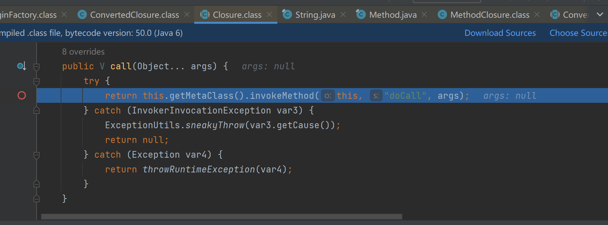The image size is (608, 225).
Task: Click the ConvertedClosure.class file icon
Action: (x=82, y=15)
